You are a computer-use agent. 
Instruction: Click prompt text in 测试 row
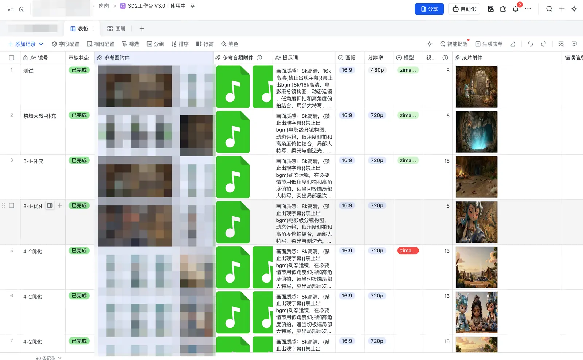point(304,88)
